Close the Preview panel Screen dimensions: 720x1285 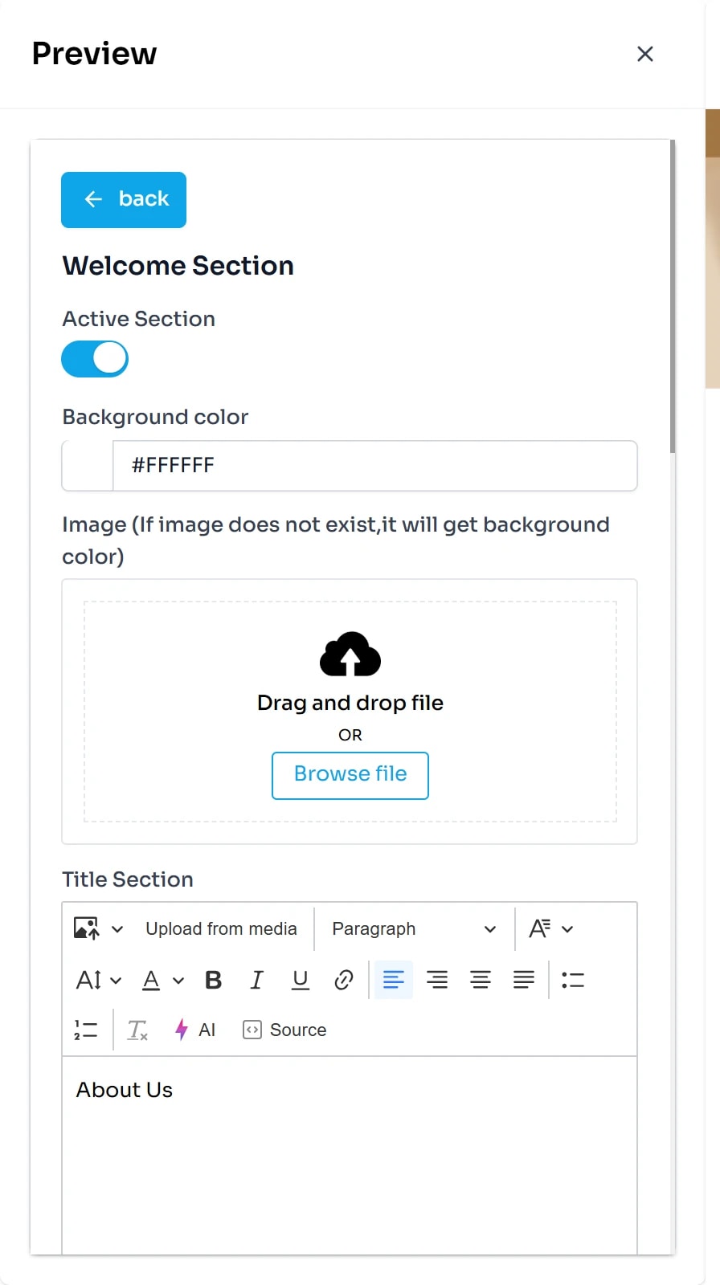click(x=644, y=54)
